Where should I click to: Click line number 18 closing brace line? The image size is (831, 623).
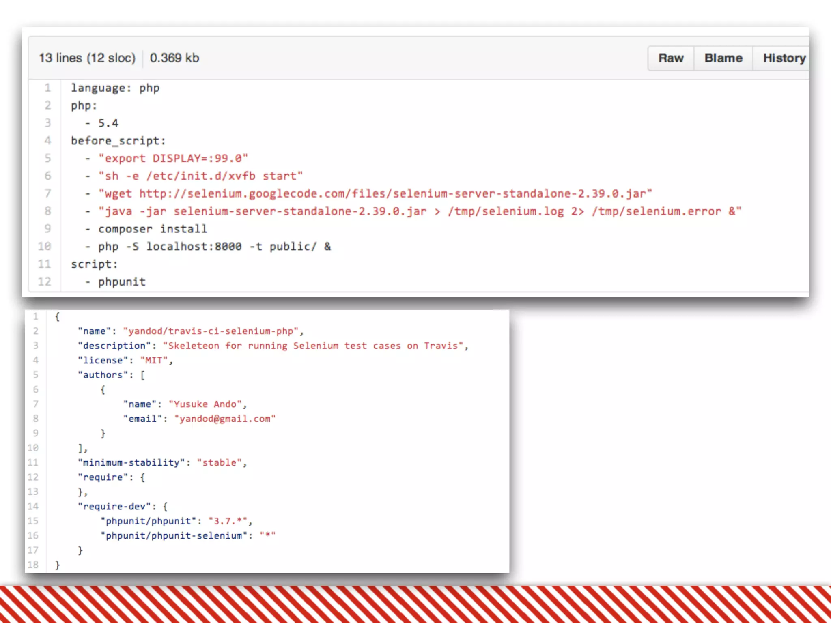click(33, 565)
